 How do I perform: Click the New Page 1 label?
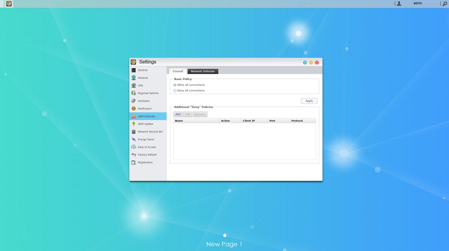pyautogui.click(x=224, y=244)
